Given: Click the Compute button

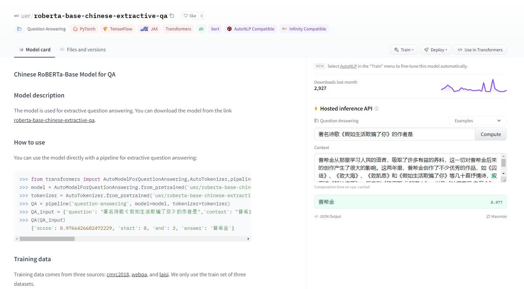Looking at the screenshot, I should pos(491,134).
